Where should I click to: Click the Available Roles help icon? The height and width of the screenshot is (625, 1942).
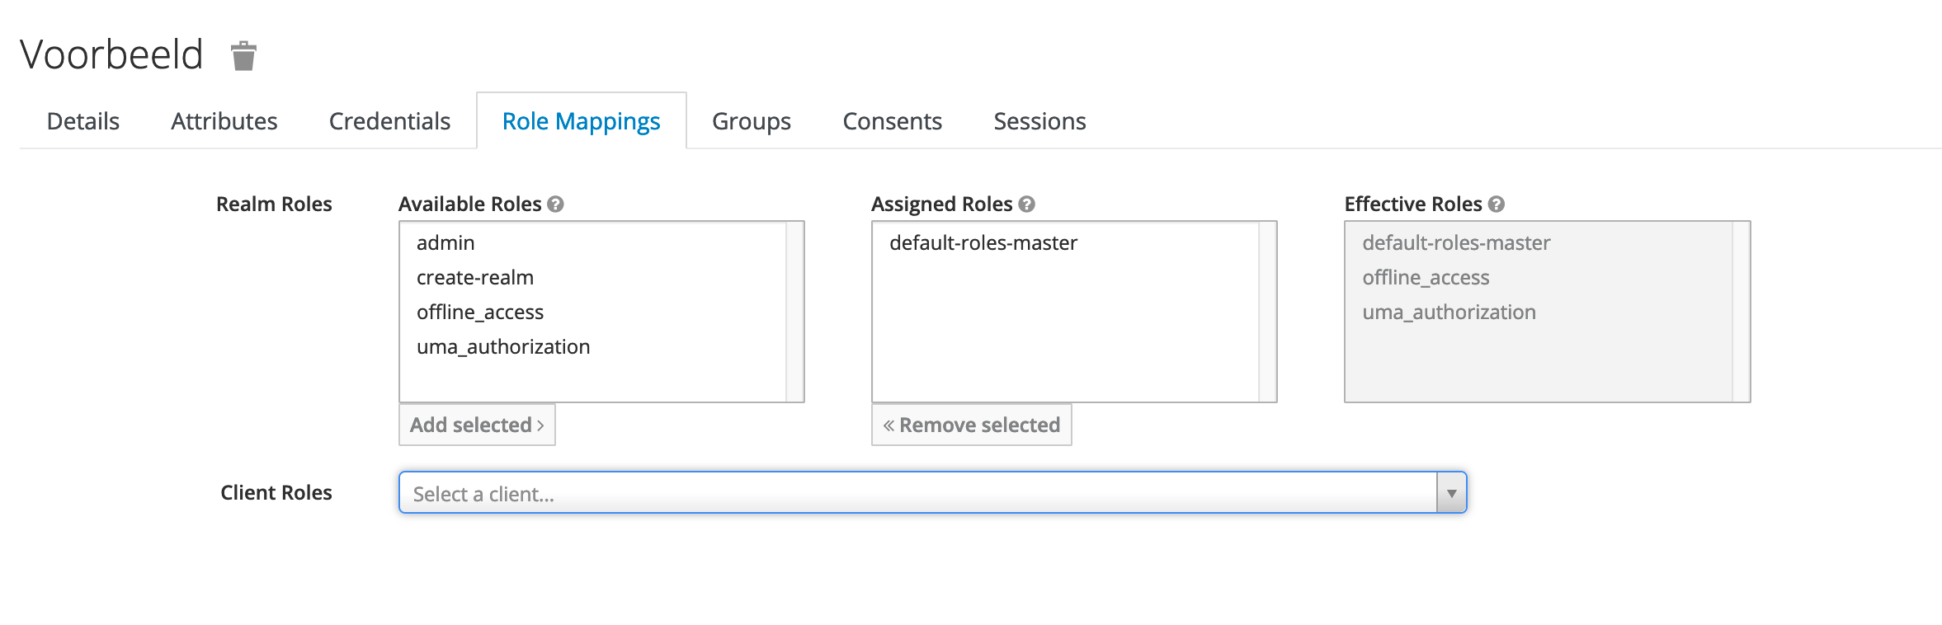coord(556,204)
